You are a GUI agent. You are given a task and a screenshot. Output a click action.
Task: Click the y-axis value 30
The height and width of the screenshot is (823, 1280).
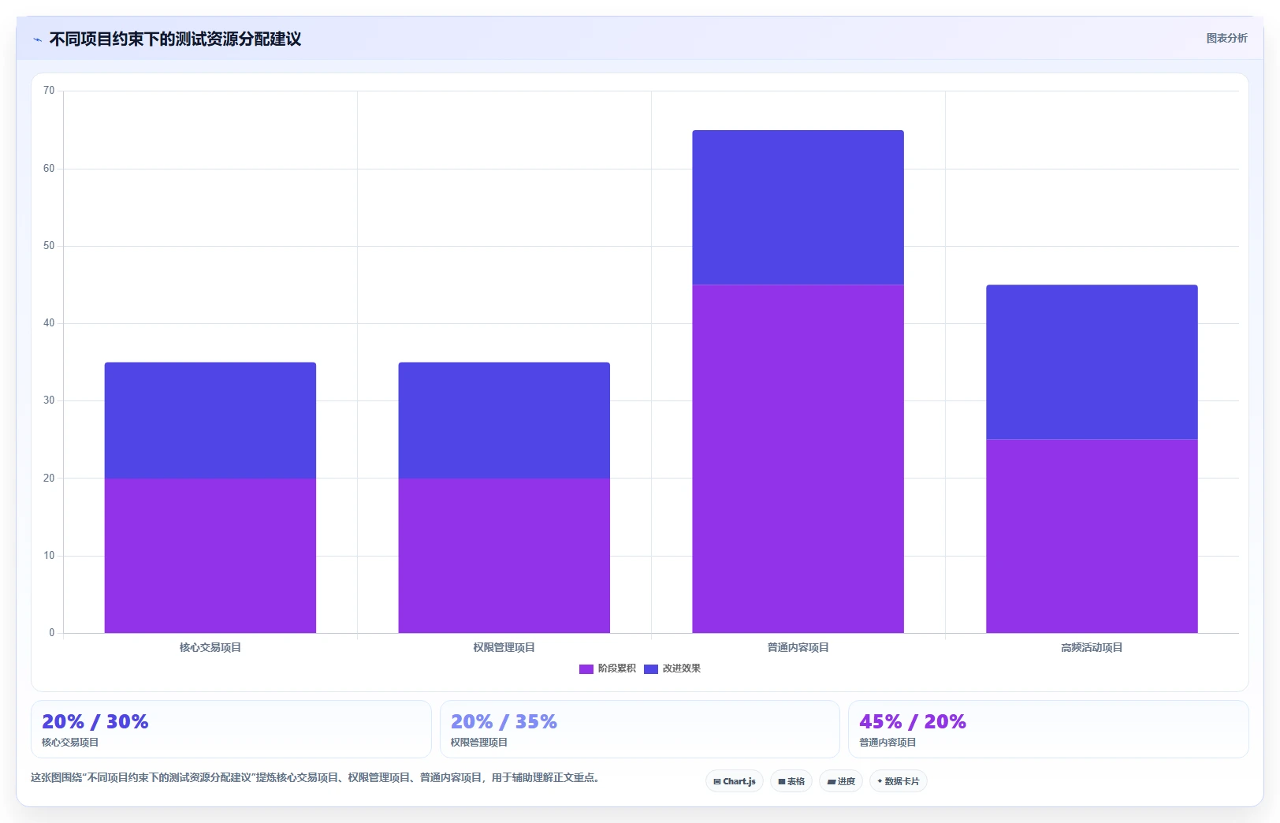point(49,400)
